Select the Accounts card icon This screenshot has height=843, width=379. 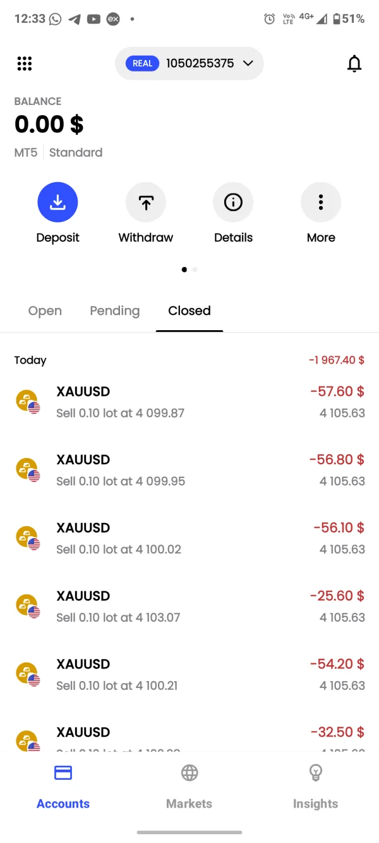click(63, 773)
